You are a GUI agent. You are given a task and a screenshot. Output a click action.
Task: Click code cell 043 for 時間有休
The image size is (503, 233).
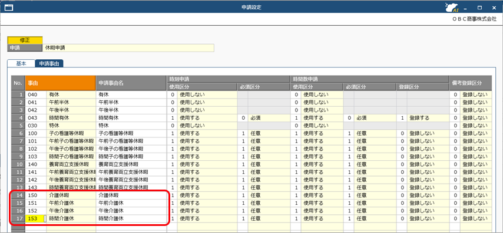[36, 117]
